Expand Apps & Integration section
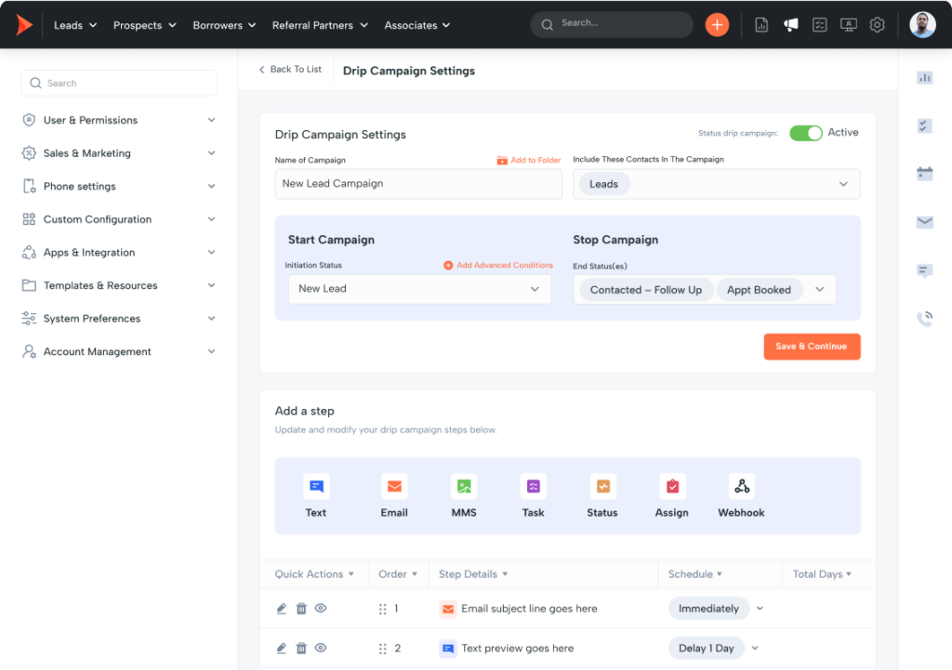Screen dimensions: 952x670 coord(118,253)
